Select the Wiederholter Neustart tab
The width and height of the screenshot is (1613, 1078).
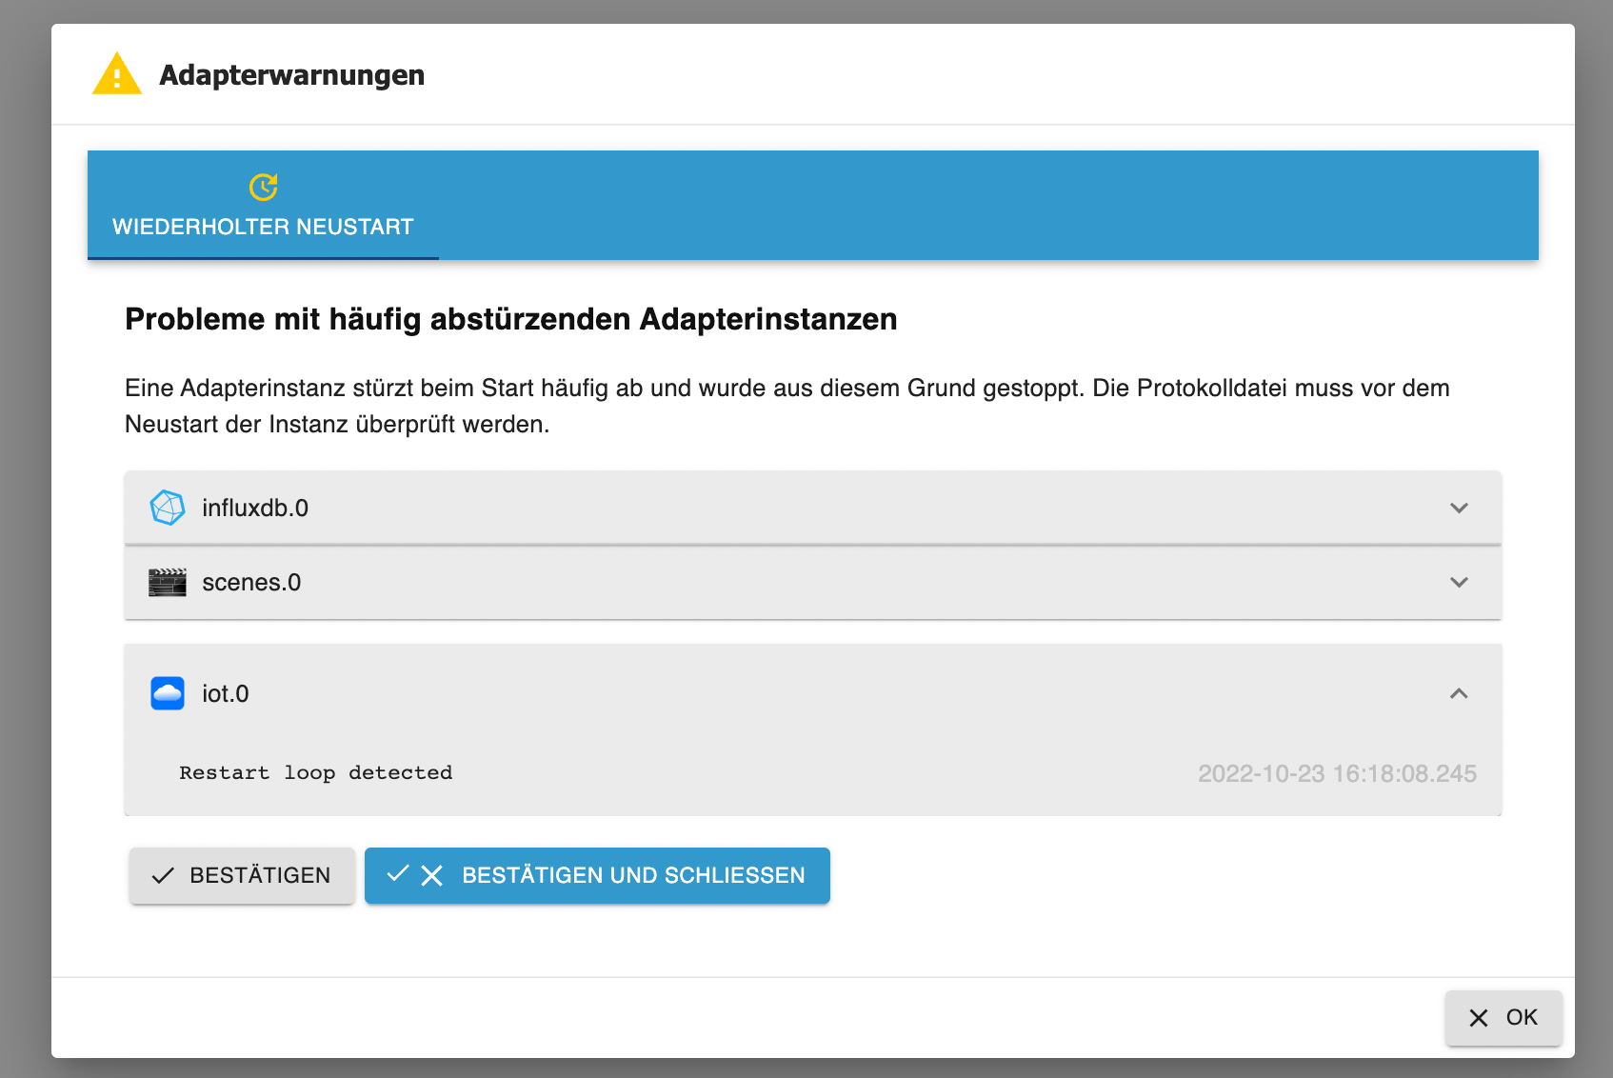(263, 205)
